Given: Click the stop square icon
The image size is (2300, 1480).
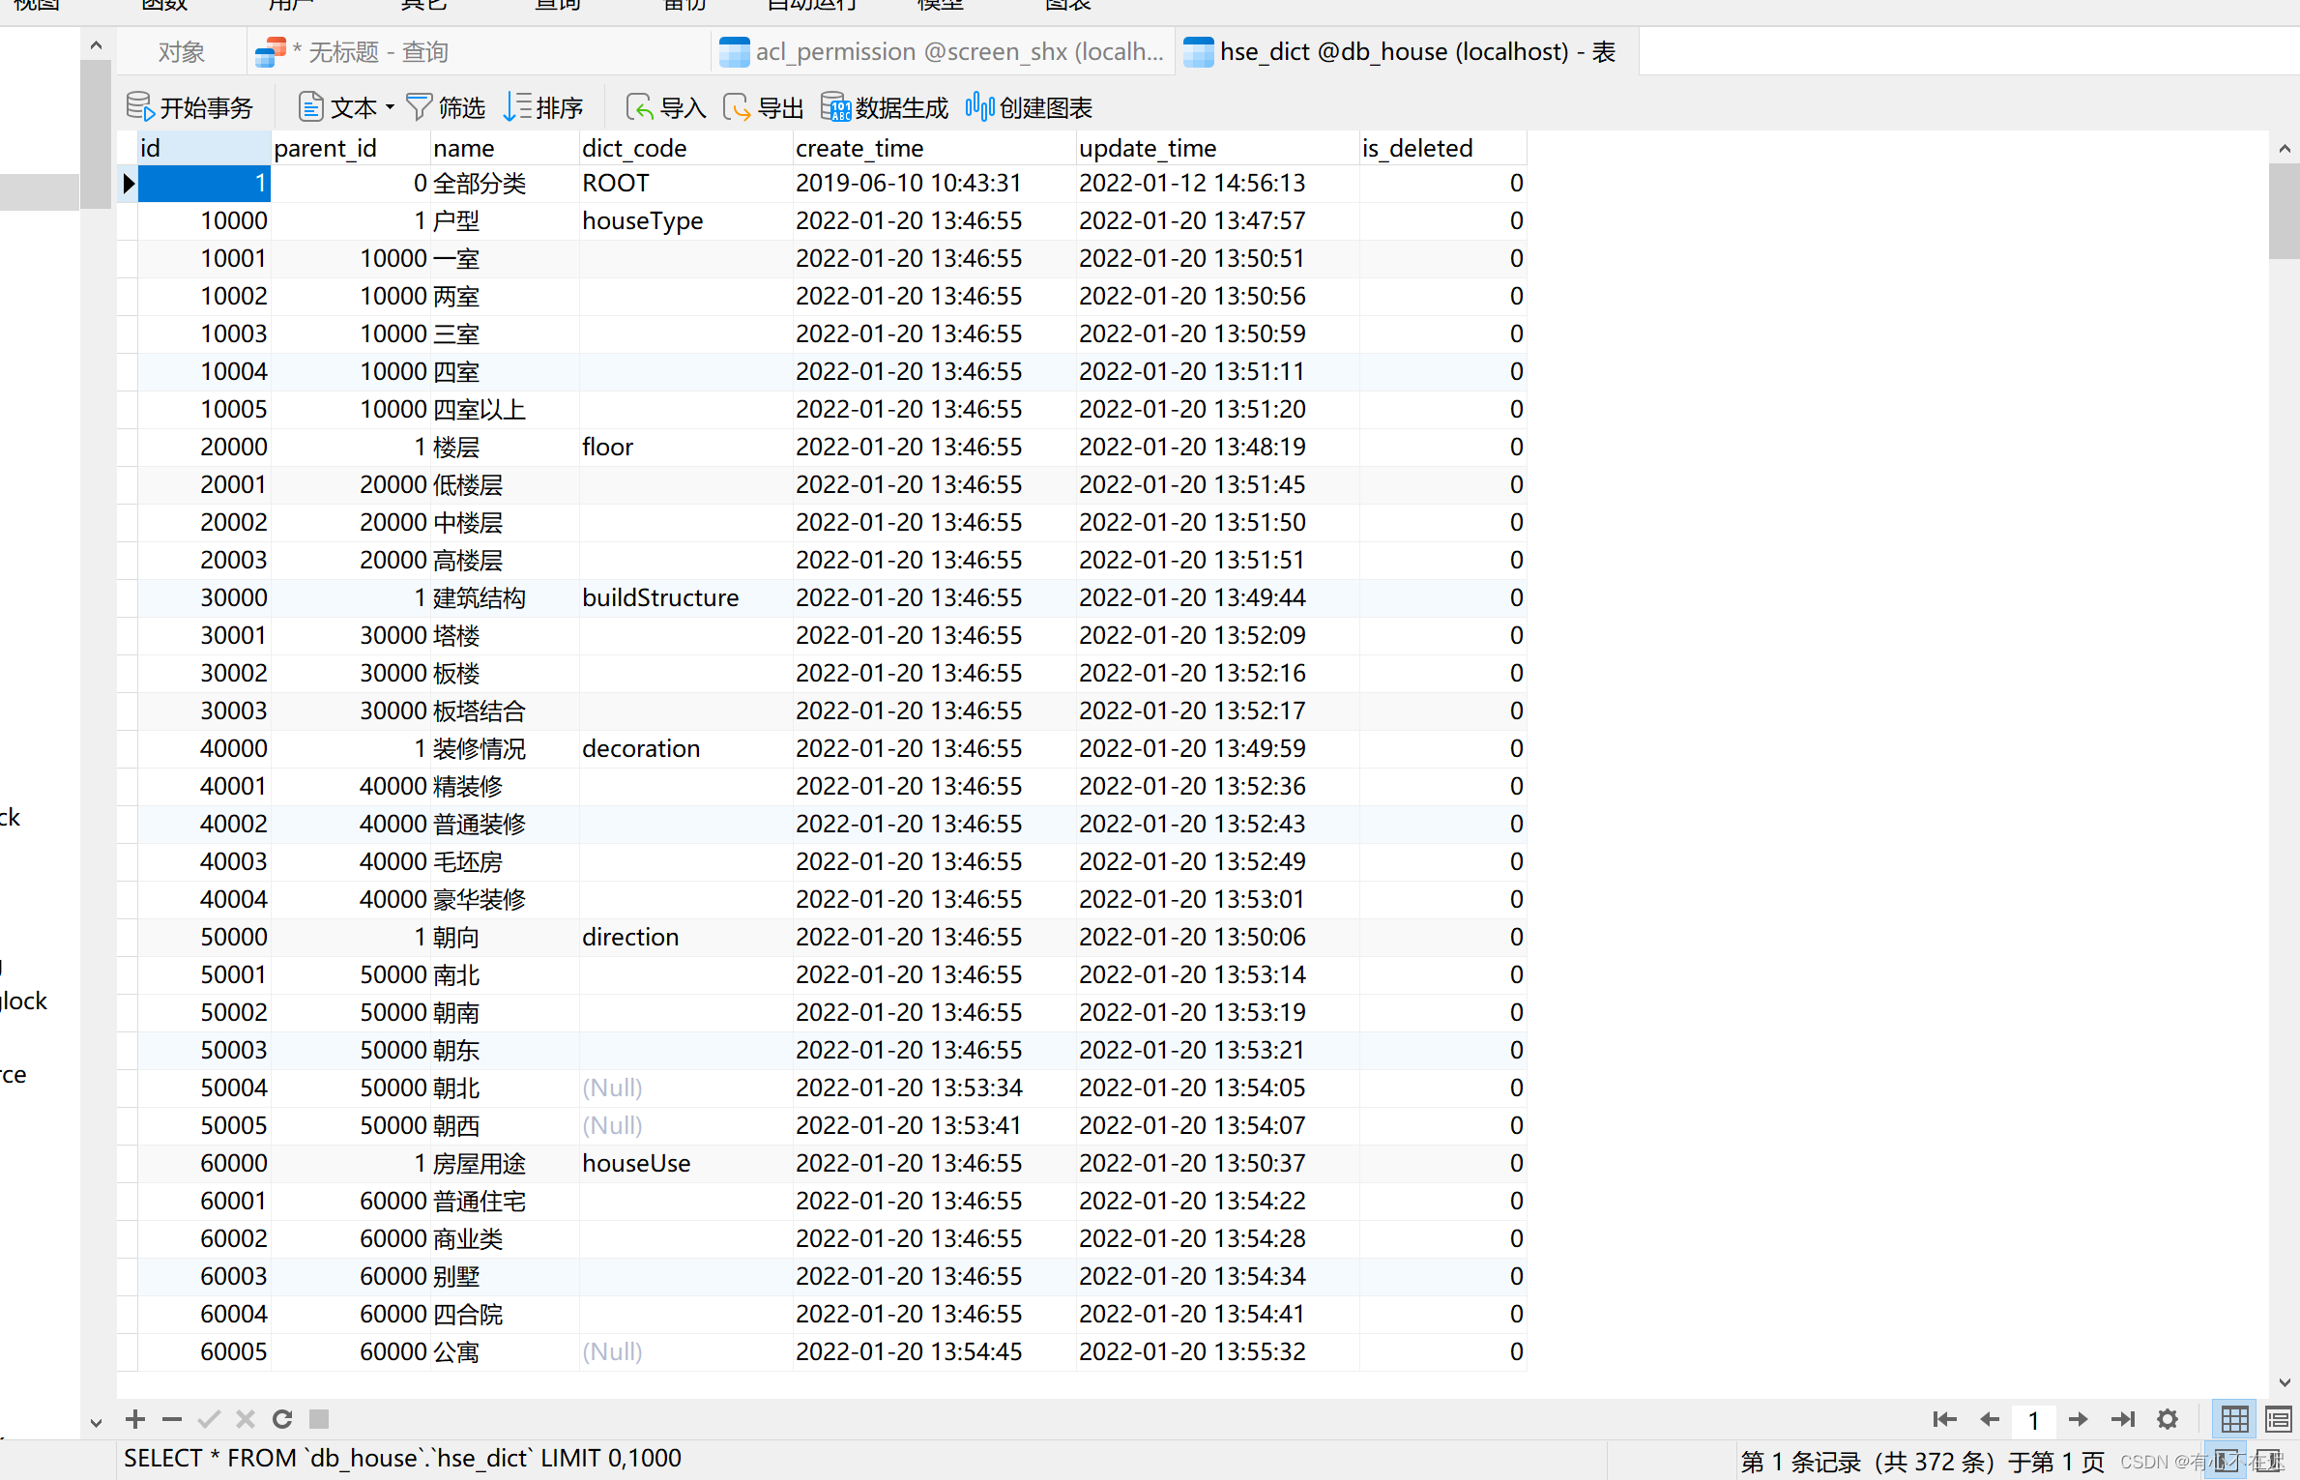Looking at the screenshot, I should coord(319,1418).
